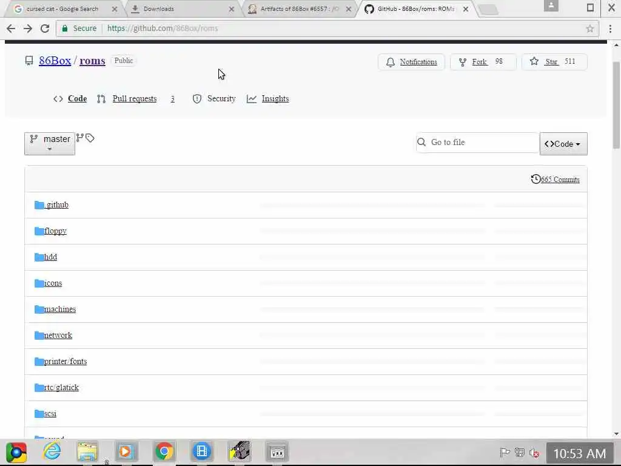Click the repository icon beside 86Box
Screen dimensions: 621x466
pos(29,61)
